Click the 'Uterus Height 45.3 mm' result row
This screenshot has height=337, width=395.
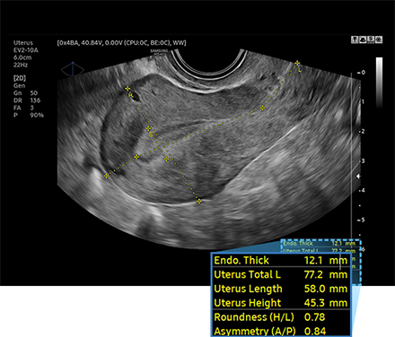click(281, 303)
